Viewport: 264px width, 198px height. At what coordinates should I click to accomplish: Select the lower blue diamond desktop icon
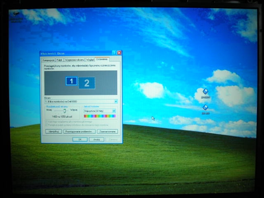[205, 110]
